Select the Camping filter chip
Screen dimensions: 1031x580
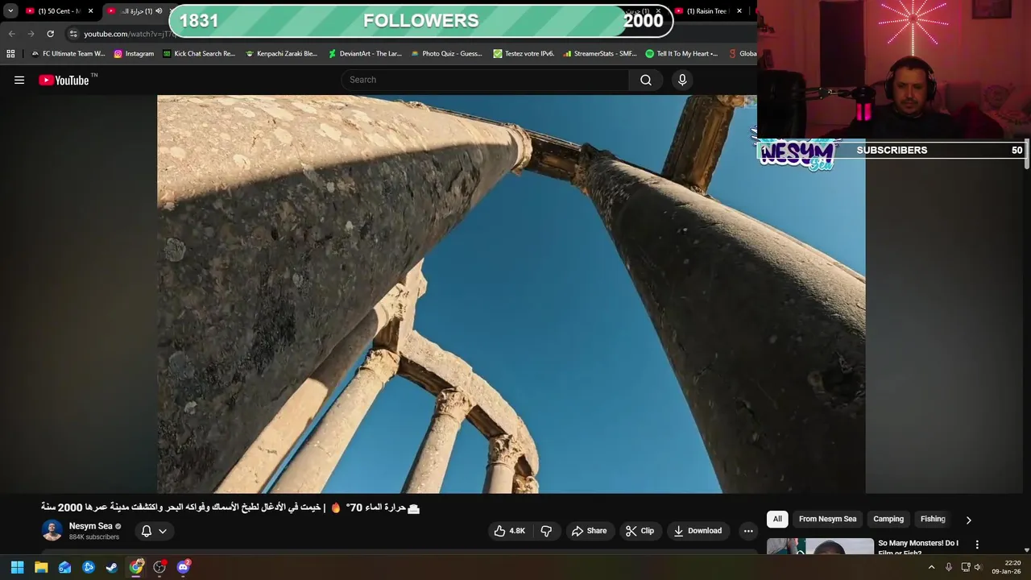click(x=888, y=519)
